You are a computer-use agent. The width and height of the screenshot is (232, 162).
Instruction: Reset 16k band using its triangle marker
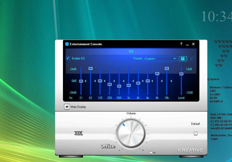171,81
